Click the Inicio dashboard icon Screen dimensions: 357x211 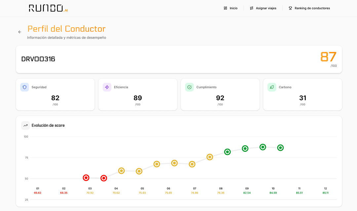225,8
